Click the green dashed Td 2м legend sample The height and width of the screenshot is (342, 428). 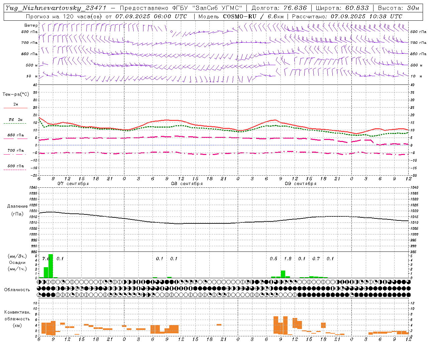15,123
